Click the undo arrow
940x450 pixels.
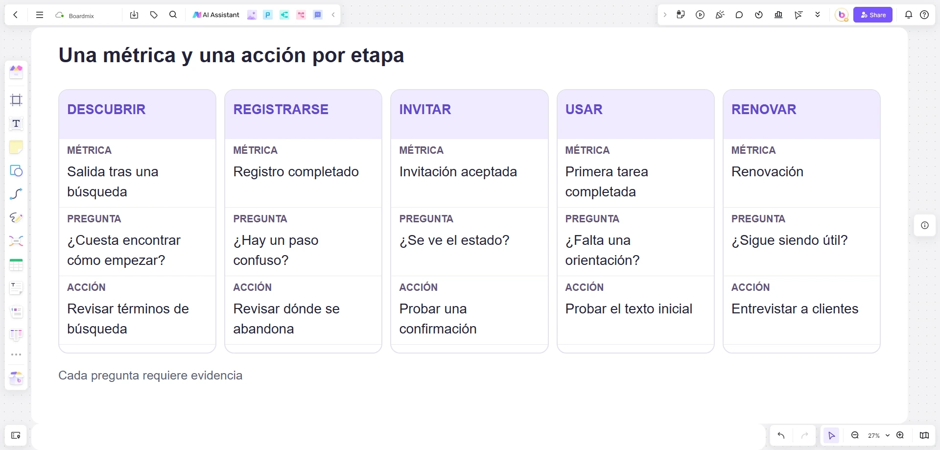tap(781, 435)
